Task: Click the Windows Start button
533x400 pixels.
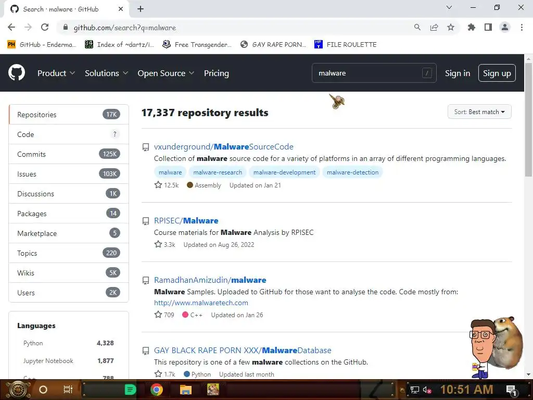Action: click(x=18, y=390)
